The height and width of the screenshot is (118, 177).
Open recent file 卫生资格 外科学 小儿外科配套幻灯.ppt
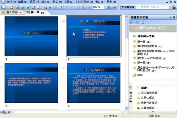tap(156, 69)
